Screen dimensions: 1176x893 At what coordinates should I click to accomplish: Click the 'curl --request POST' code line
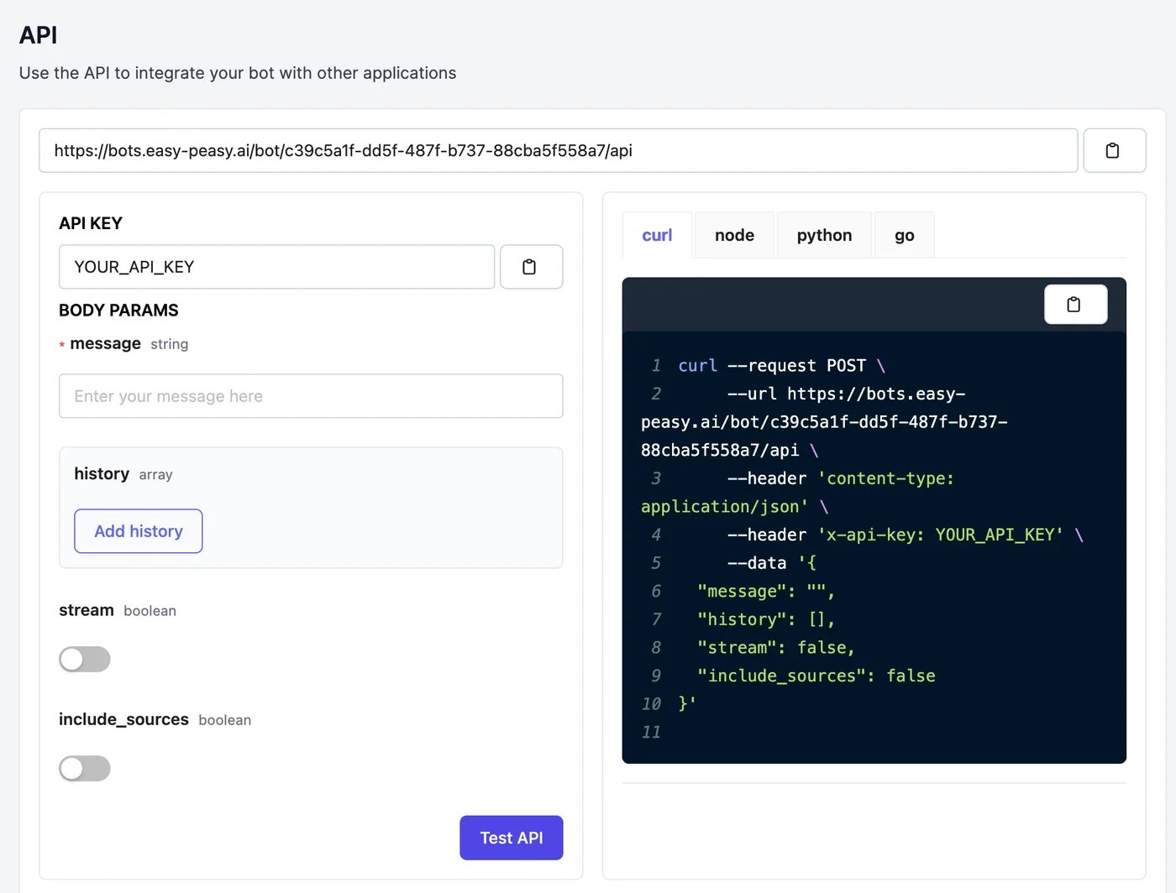point(781,366)
